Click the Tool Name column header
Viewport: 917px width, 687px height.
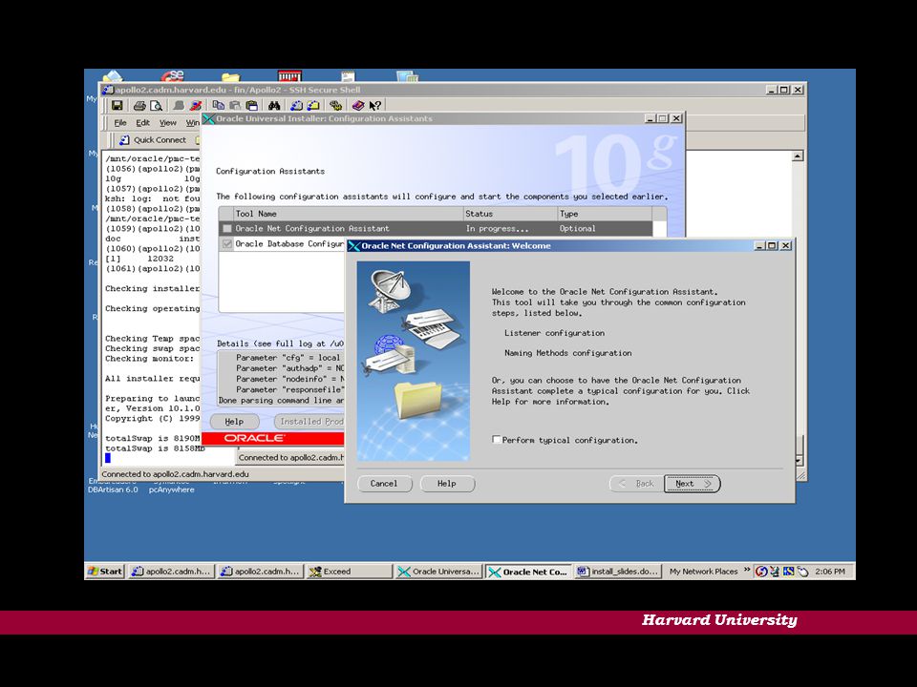[x=349, y=214]
